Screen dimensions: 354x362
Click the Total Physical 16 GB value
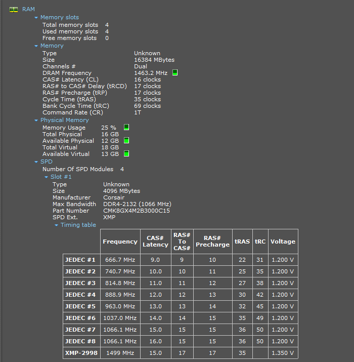[110, 134]
